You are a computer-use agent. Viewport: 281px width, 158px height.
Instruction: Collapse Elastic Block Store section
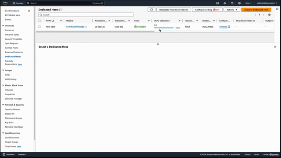pyautogui.click(x=3, y=86)
